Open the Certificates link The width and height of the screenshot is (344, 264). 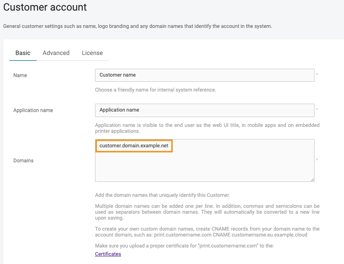coord(108,254)
